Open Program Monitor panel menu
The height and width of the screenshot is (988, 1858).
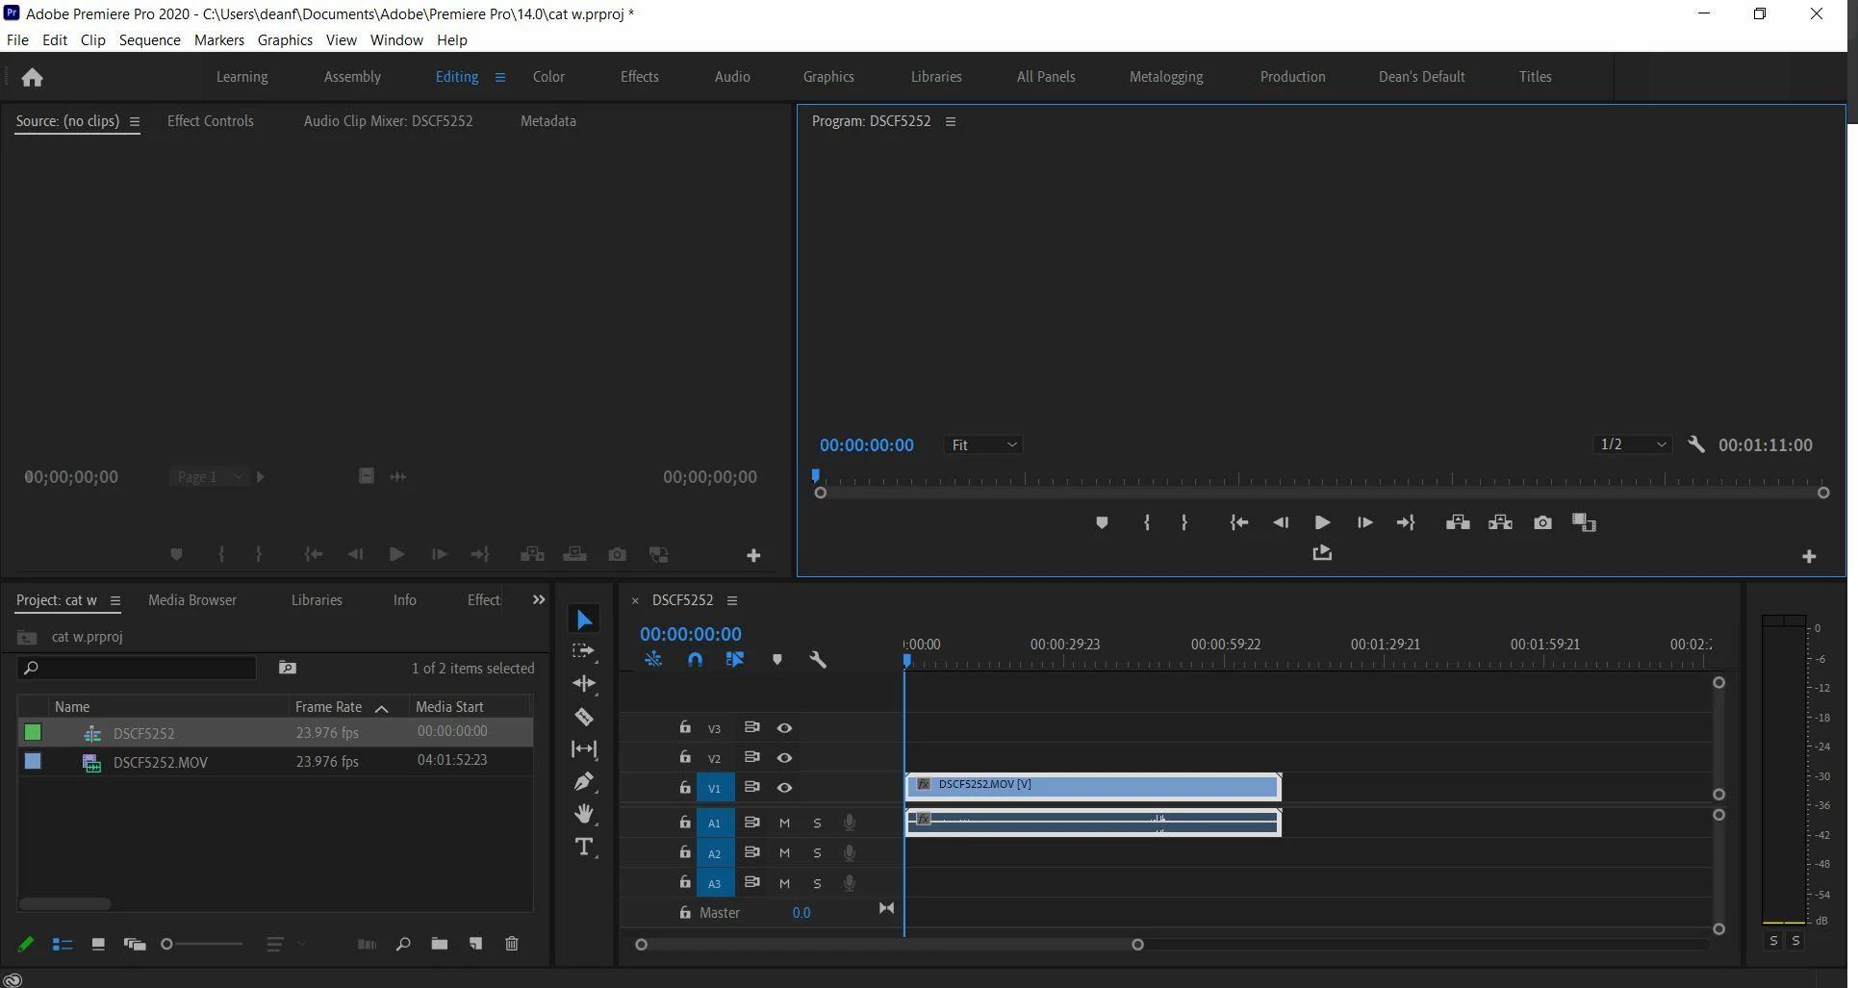tap(951, 121)
